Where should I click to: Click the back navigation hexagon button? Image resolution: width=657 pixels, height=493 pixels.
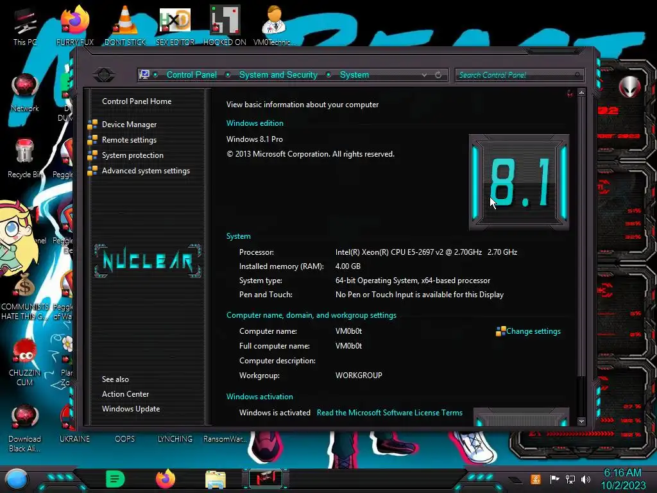104,75
